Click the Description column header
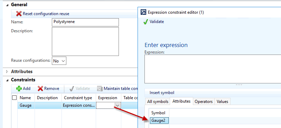The width and height of the screenshot is (281, 128). 47,98
